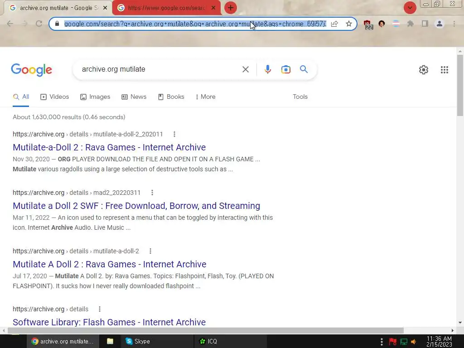The height and width of the screenshot is (348, 464).
Task: Close the 'archive.org mutilate' tab
Action: pos(105,8)
